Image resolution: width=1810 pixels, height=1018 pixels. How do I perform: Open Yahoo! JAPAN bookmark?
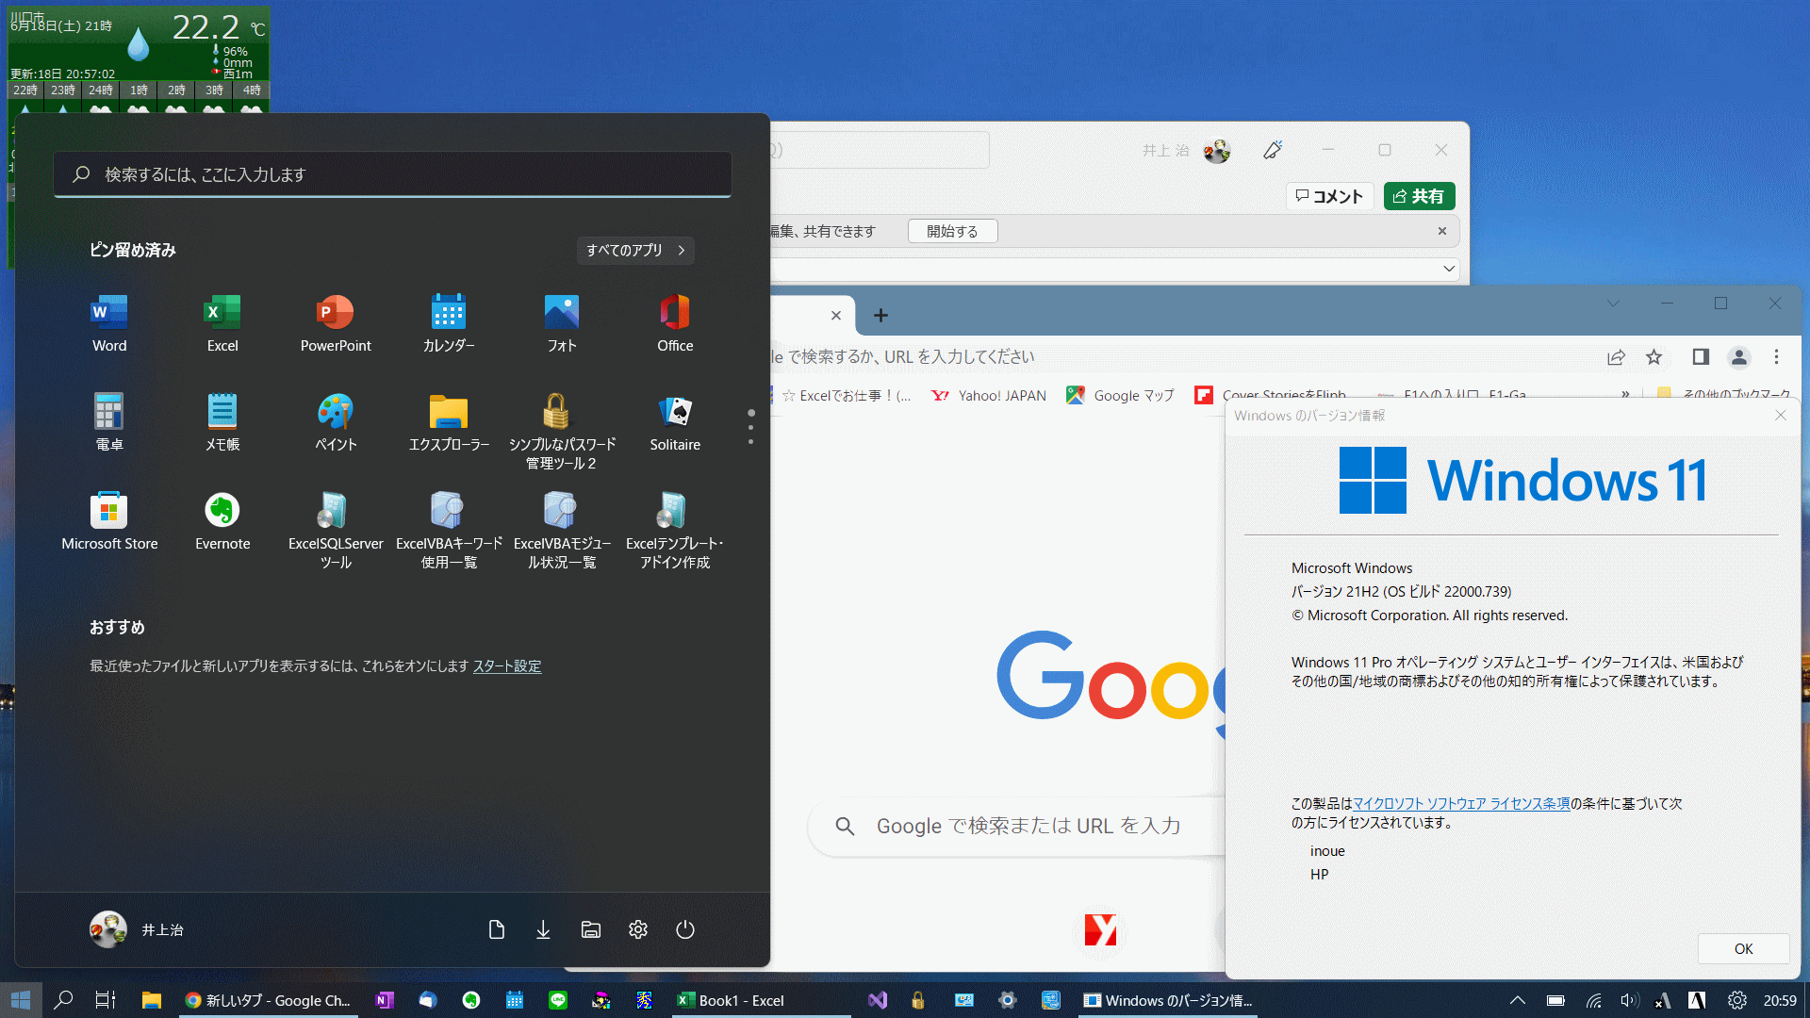pyautogui.click(x=989, y=396)
